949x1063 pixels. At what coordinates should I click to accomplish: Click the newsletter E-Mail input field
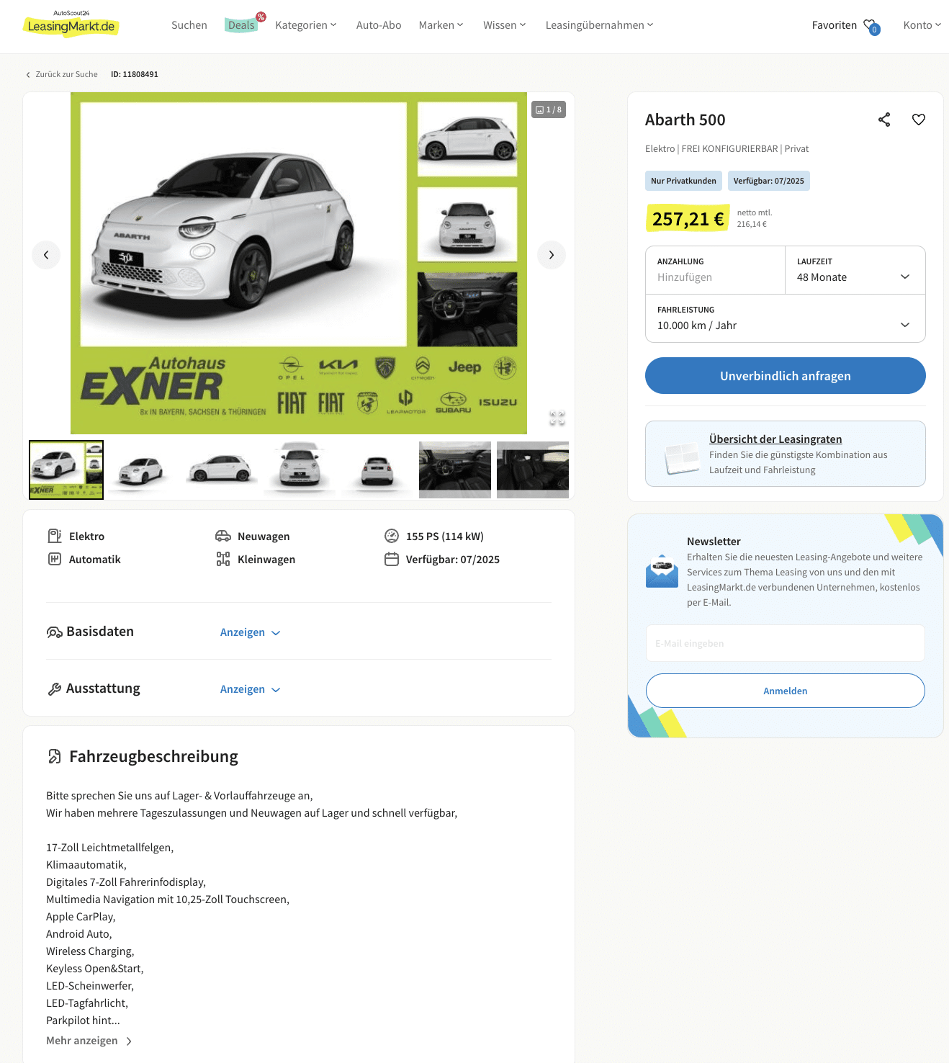[x=786, y=643]
